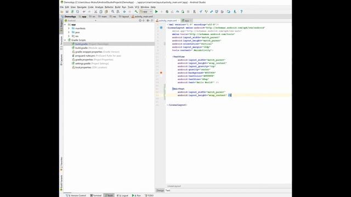
Task: Switch to the Text view tab
Action: tap(168, 190)
